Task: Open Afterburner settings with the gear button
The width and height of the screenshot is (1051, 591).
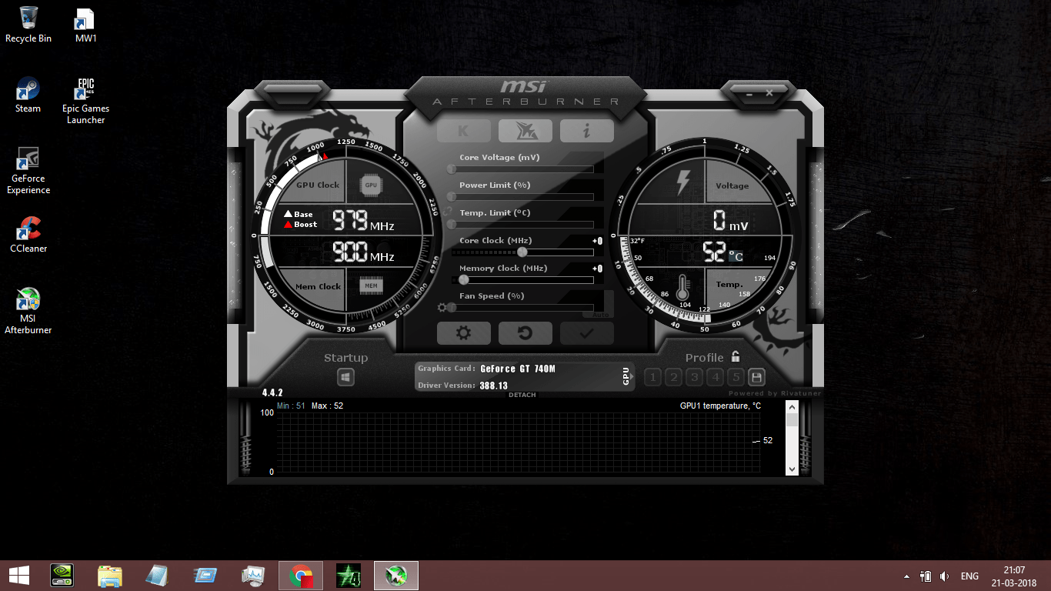Action: pyautogui.click(x=463, y=333)
